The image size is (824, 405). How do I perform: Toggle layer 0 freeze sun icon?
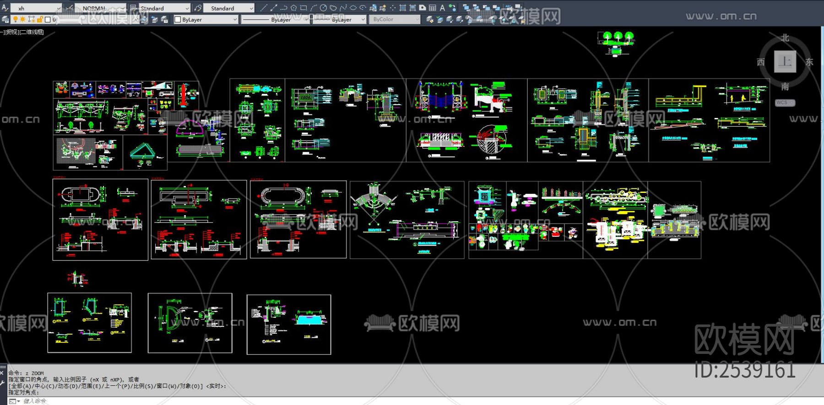[x=22, y=19]
